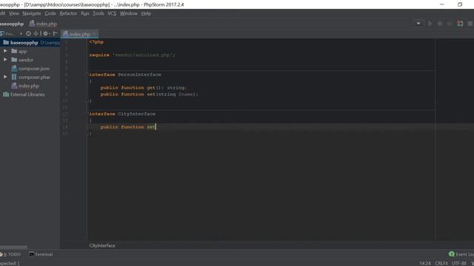474x266 pixels.
Task: Click on the PersonInterface name in code
Action: point(139,75)
